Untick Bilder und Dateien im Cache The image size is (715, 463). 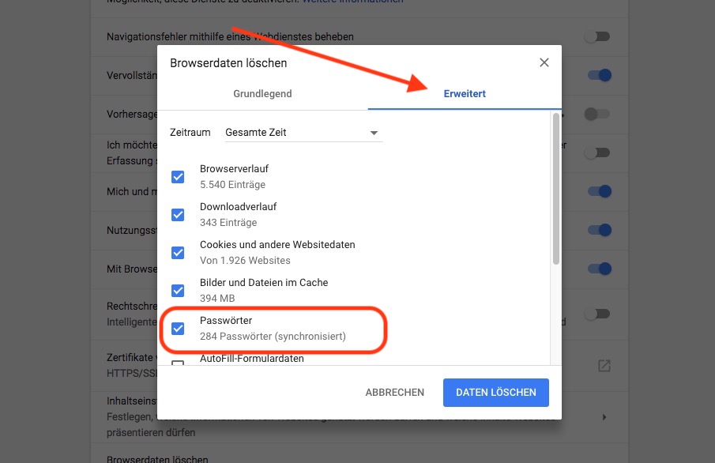(178, 291)
